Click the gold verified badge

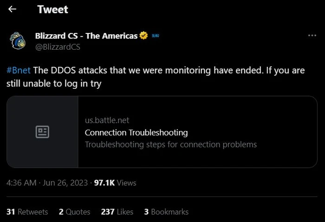tap(144, 36)
